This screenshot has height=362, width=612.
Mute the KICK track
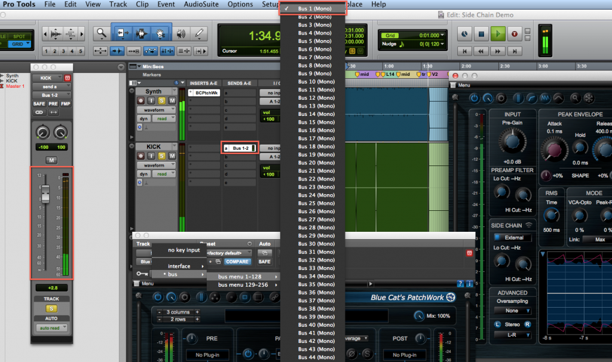(172, 156)
